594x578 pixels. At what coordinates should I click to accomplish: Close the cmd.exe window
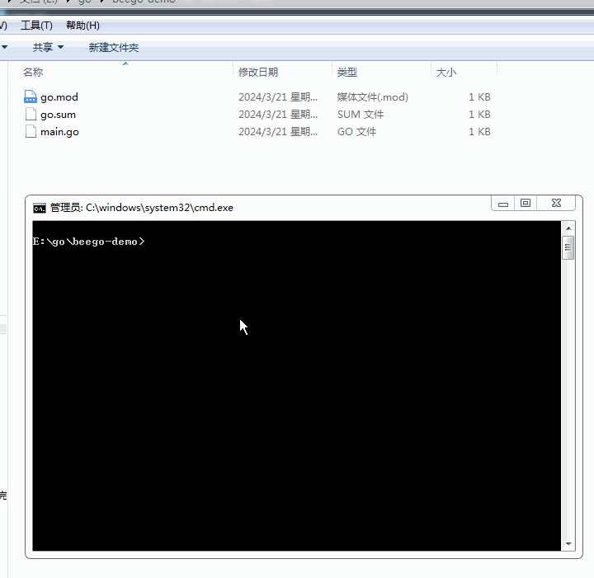(556, 204)
